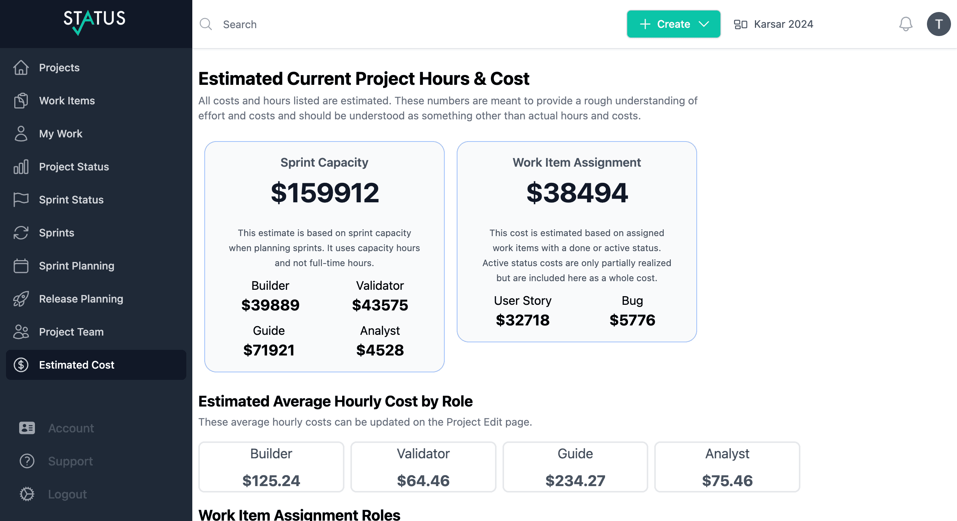The width and height of the screenshot is (957, 521).
Task: Open the Support link
Action: 70,461
